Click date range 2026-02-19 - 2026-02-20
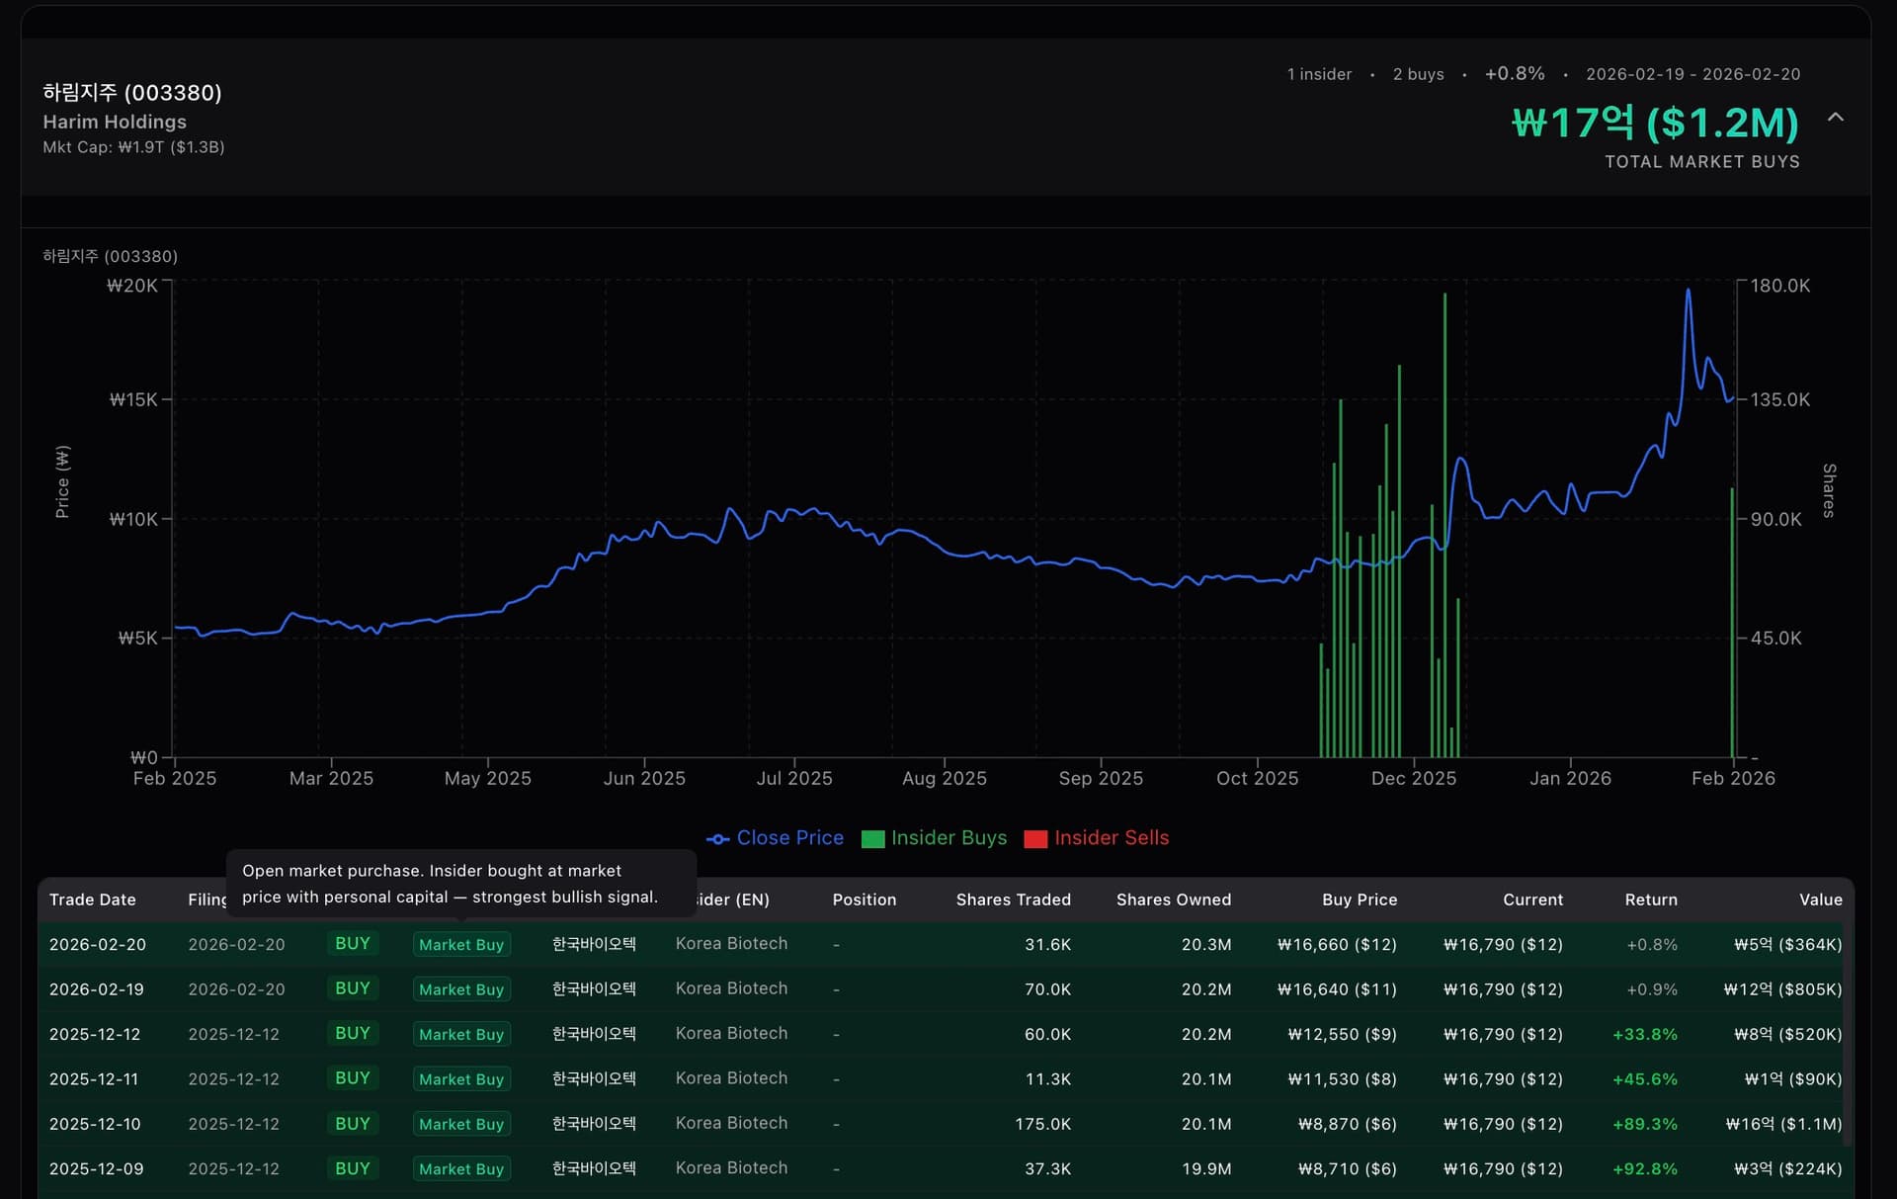The image size is (1897, 1199). click(1692, 74)
